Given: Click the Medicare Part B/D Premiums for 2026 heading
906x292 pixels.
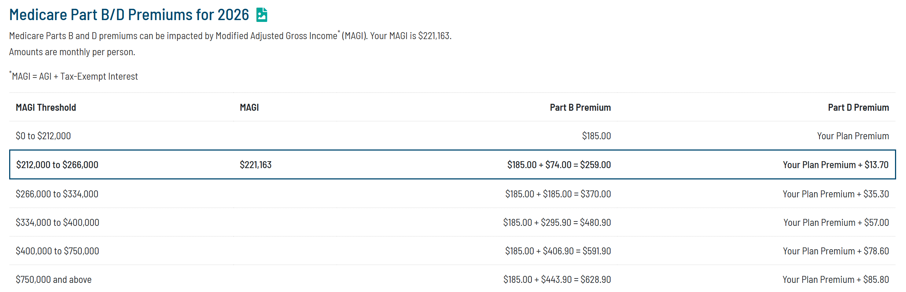Looking at the screenshot, I should pyautogui.click(x=129, y=15).
